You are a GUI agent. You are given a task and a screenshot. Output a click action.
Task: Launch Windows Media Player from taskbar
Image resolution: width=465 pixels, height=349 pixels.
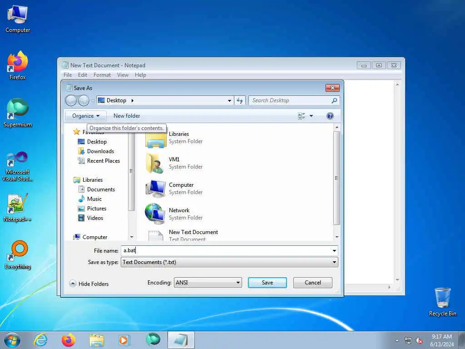coord(124,340)
